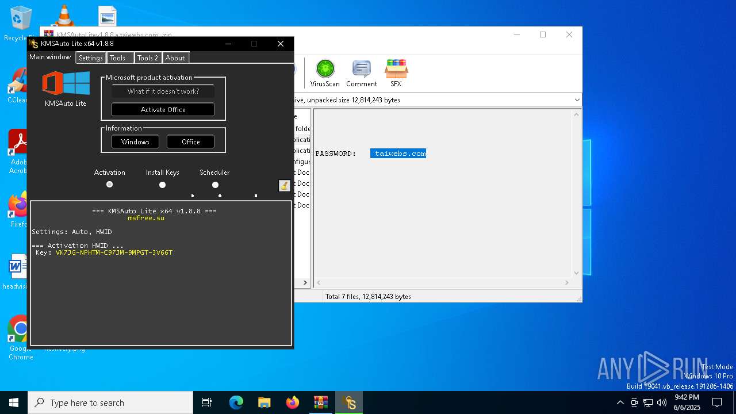Image resolution: width=736 pixels, height=414 pixels.
Task: Open the VLC media player desktop icon
Action: pyautogui.click(x=64, y=16)
